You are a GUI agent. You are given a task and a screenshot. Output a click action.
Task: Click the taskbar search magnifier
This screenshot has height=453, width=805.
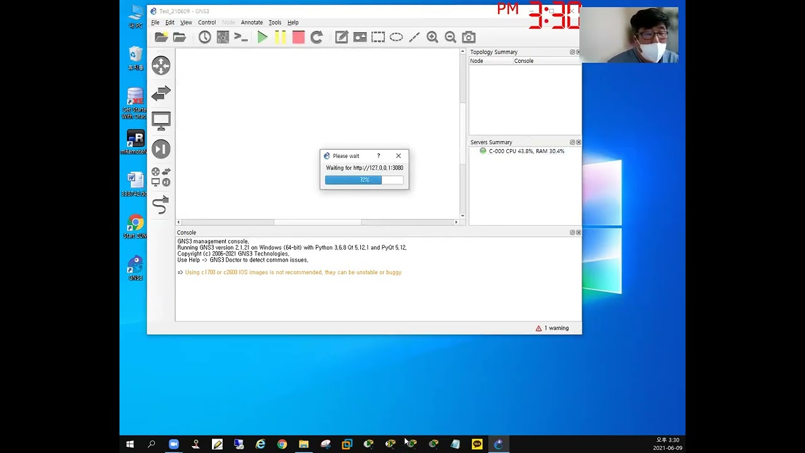(x=152, y=444)
